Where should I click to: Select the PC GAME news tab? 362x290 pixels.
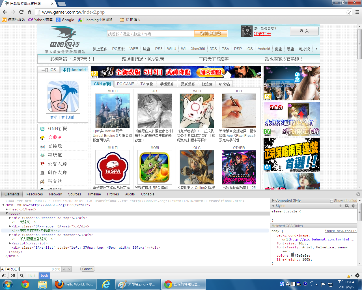coord(126,84)
